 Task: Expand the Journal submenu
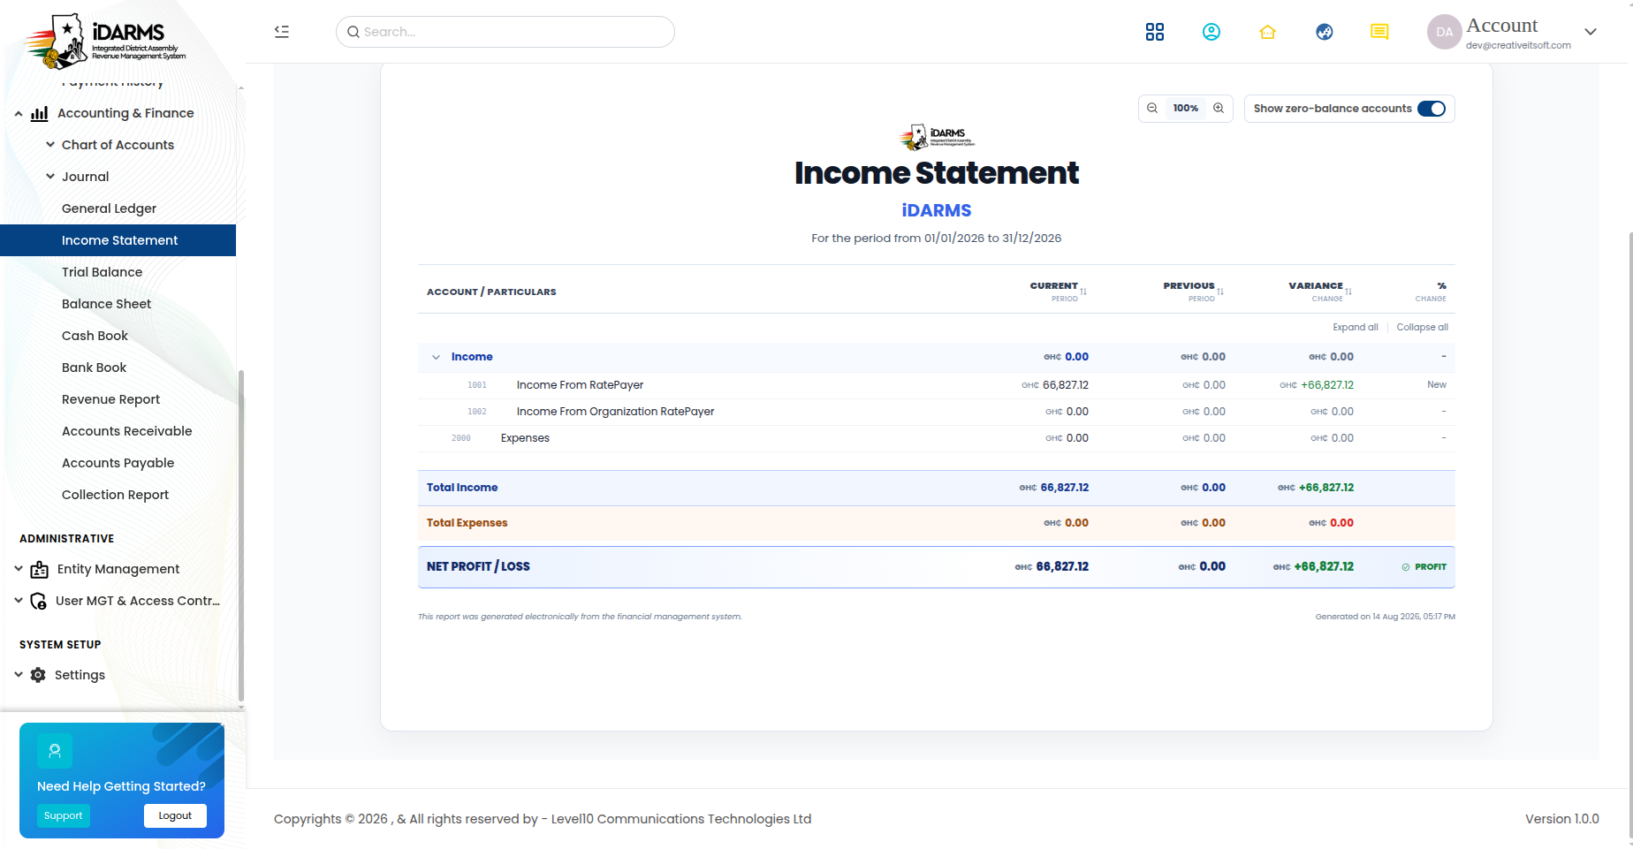(x=50, y=177)
